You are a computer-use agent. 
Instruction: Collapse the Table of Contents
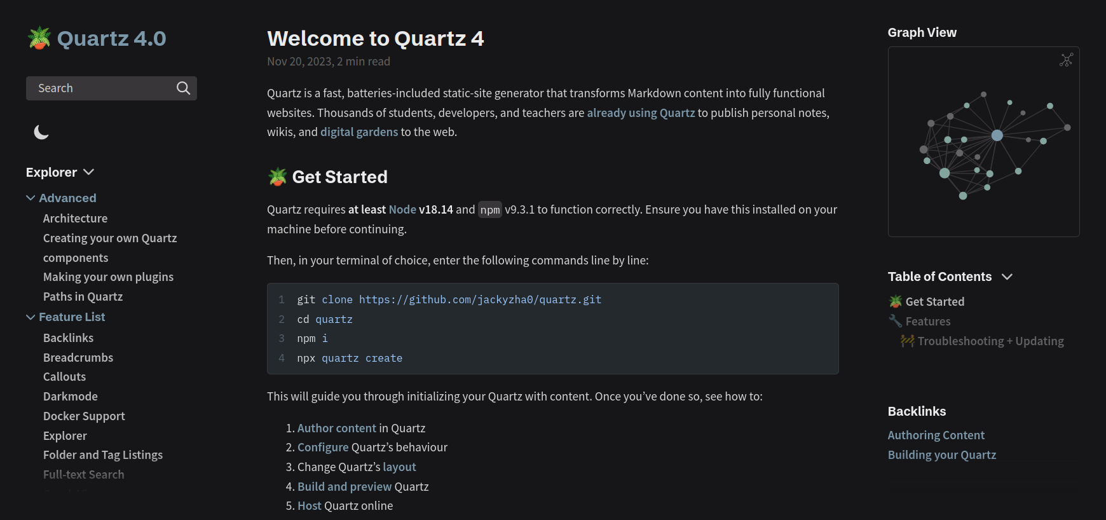tap(1007, 277)
